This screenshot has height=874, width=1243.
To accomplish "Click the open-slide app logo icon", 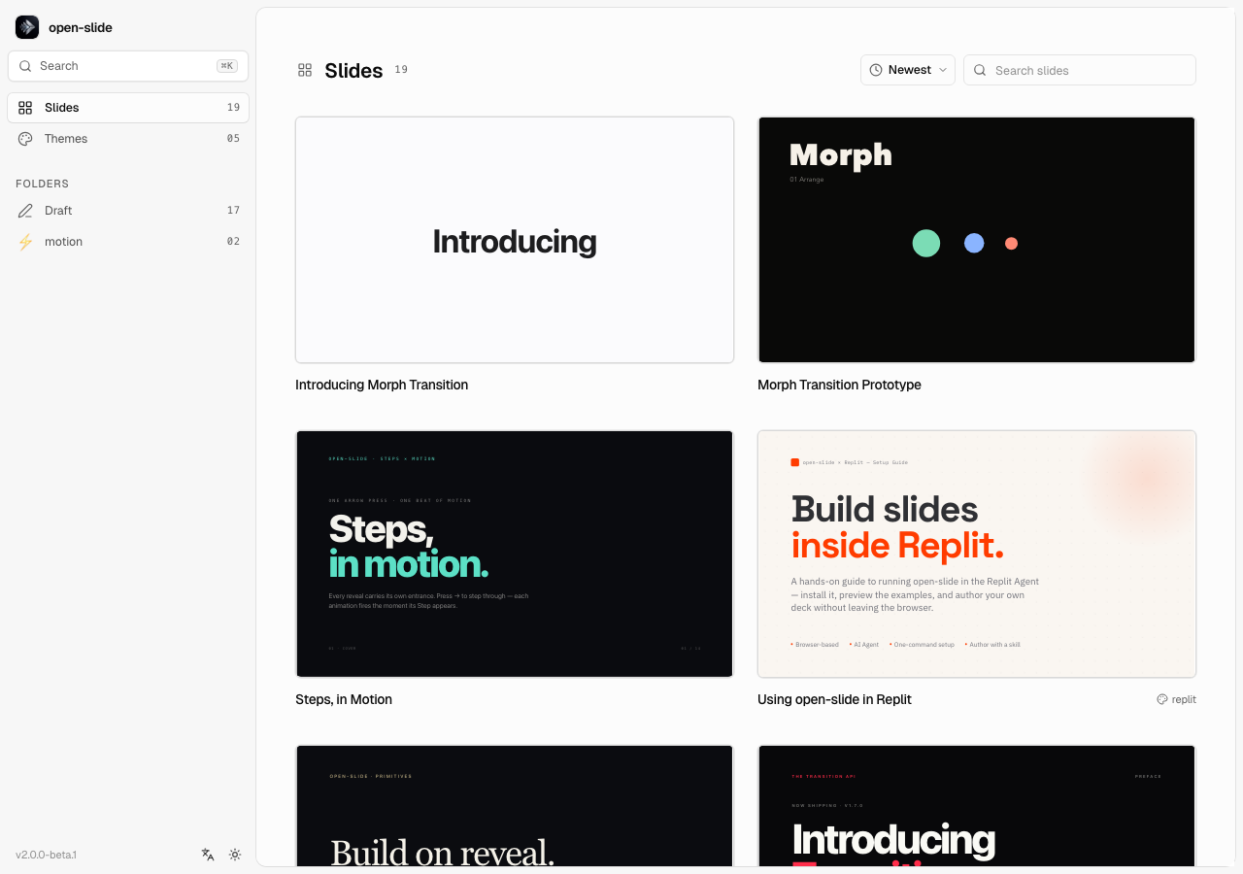I will [27, 27].
